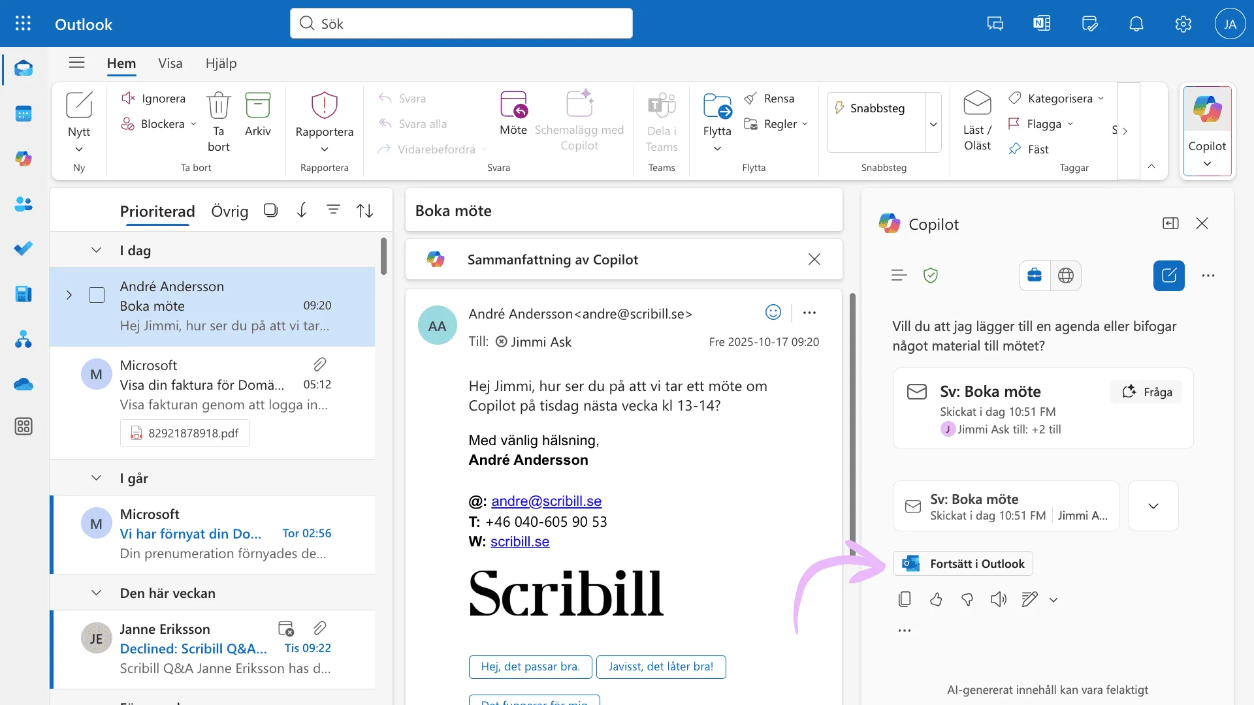
Task: Click the Möte reply-with-meeting icon
Action: pyautogui.click(x=513, y=114)
